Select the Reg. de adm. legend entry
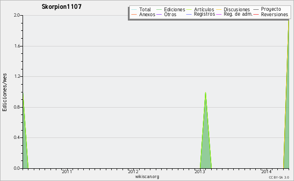 click(x=234, y=14)
